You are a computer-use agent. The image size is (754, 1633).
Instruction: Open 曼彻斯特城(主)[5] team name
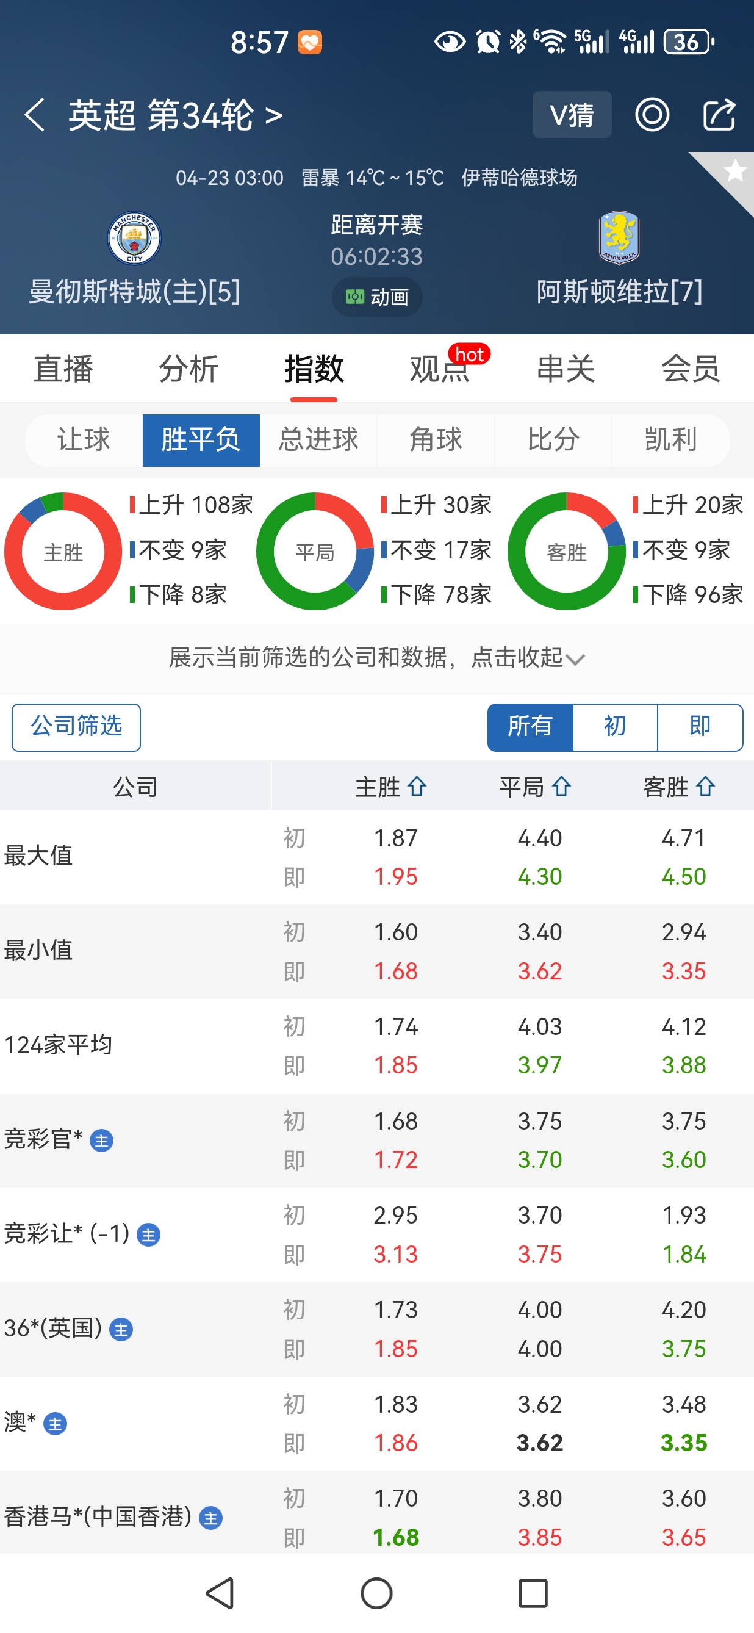[134, 292]
